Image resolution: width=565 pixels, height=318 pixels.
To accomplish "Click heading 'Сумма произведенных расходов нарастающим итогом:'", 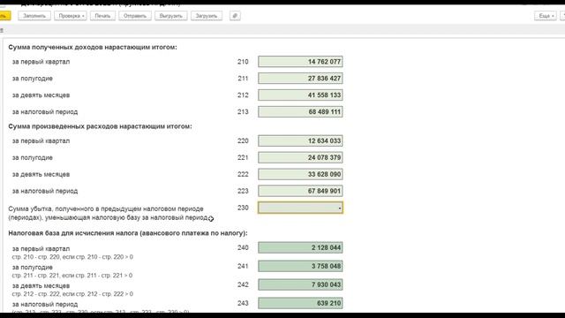I will pyautogui.click(x=100, y=126).
